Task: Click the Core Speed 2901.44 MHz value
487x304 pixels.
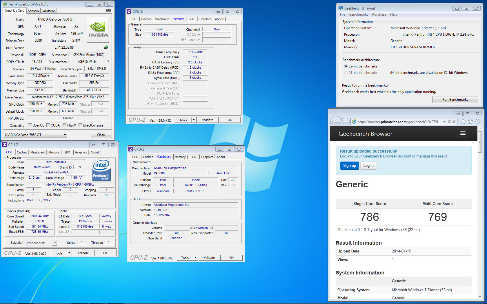Action: click(40, 216)
